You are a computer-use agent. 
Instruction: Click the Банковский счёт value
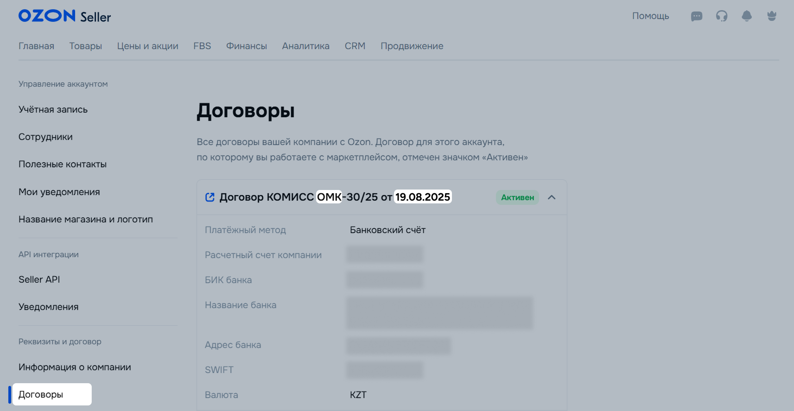point(387,230)
